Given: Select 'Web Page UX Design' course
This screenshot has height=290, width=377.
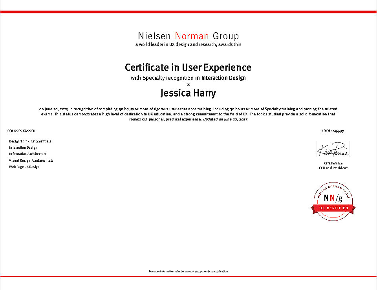Looking at the screenshot, I should 24,167.
